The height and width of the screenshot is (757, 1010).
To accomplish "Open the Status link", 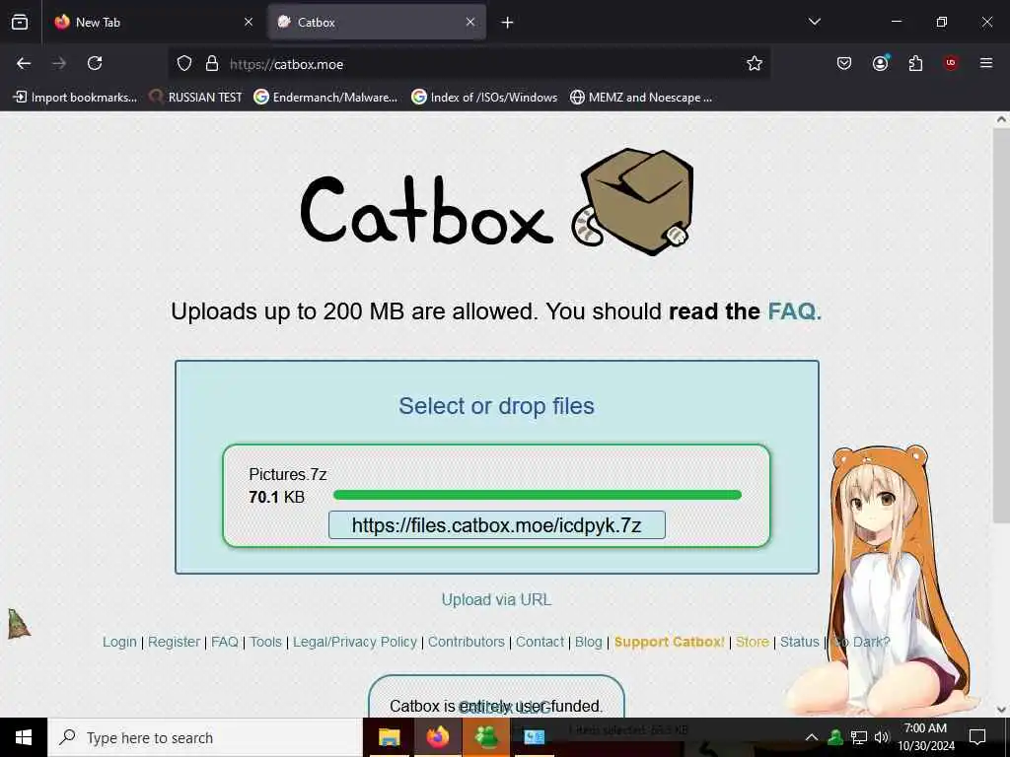I will [799, 642].
